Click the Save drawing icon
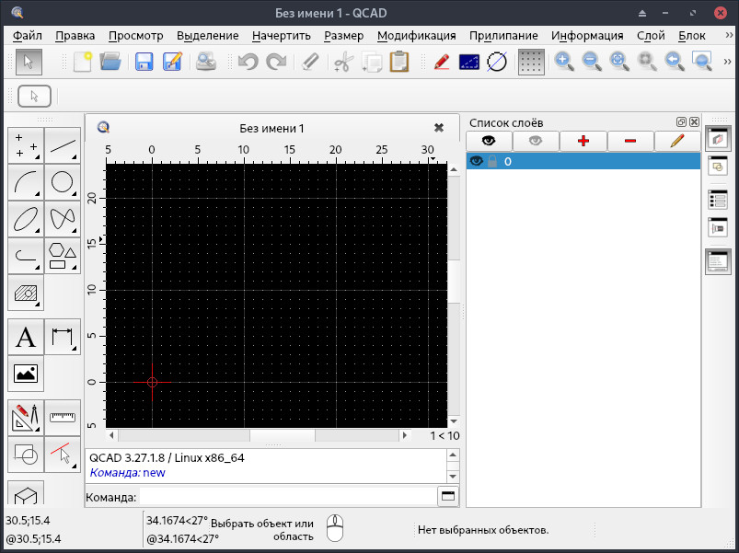Image resolution: width=739 pixels, height=553 pixels. (x=144, y=62)
